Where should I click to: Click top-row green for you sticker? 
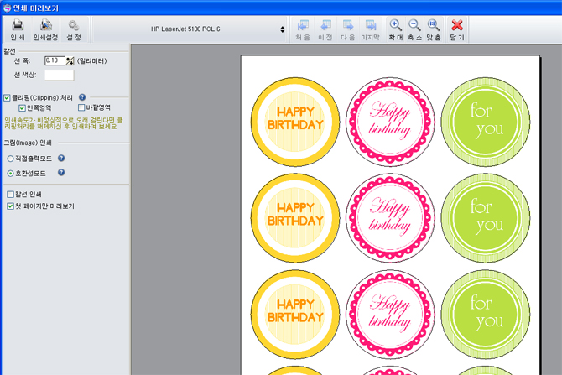[486, 122]
